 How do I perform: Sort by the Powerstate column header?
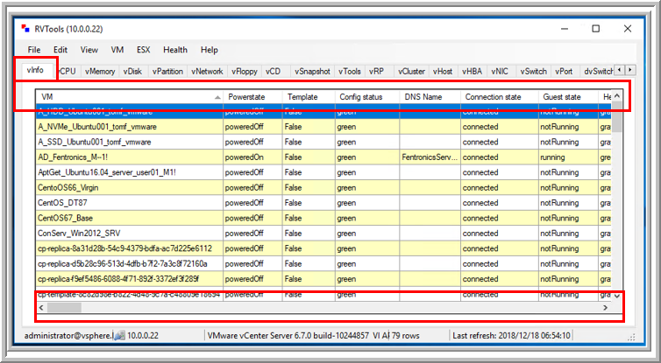tap(252, 96)
